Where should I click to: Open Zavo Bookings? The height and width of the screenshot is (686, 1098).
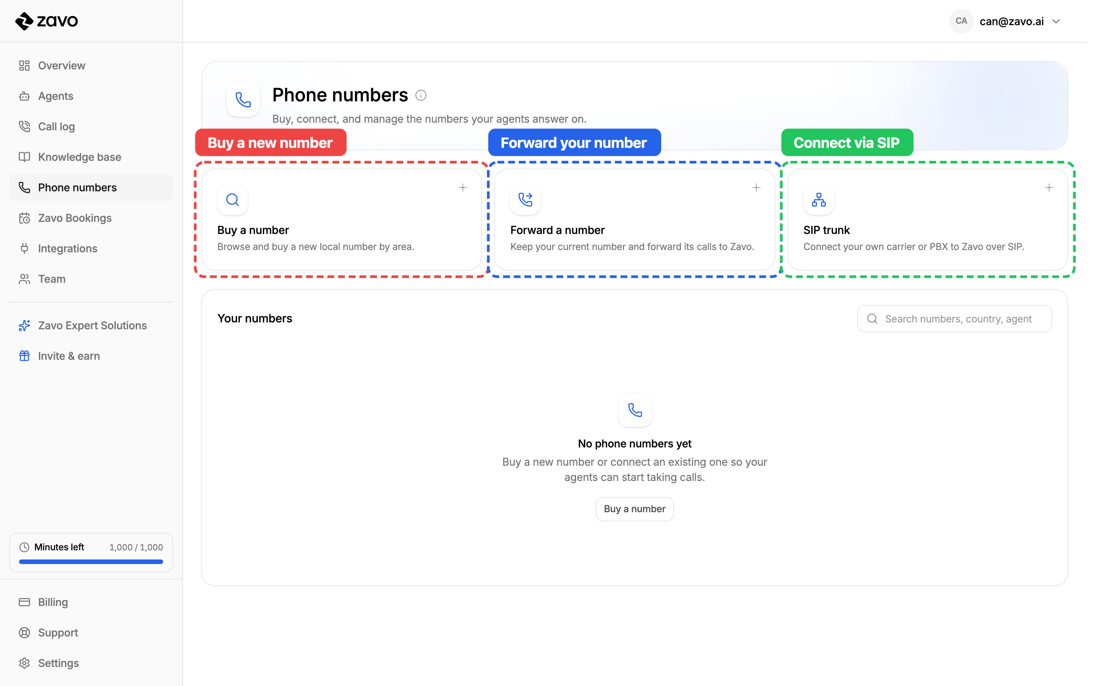[x=91, y=218]
